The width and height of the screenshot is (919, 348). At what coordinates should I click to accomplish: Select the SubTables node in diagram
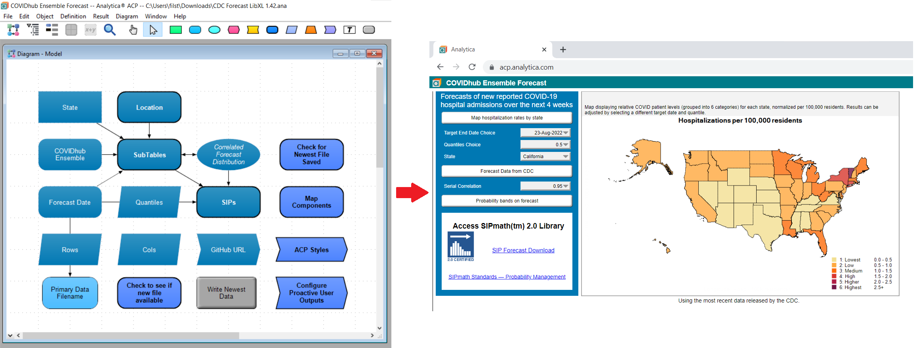point(149,155)
